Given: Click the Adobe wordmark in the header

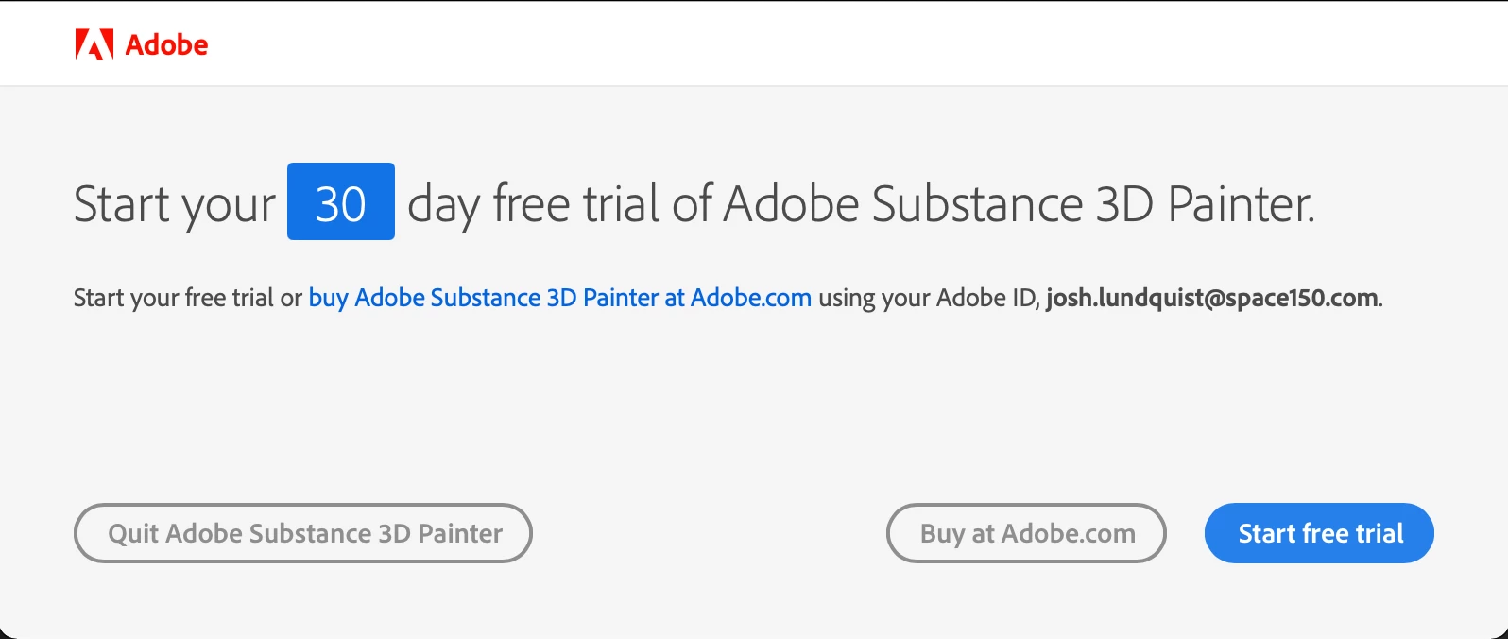Looking at the screenshot, I should (166, 45).
